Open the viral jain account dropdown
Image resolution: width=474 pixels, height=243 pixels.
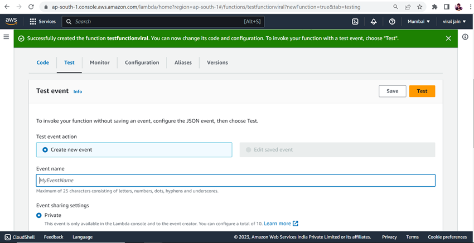[x=454, y=22]
